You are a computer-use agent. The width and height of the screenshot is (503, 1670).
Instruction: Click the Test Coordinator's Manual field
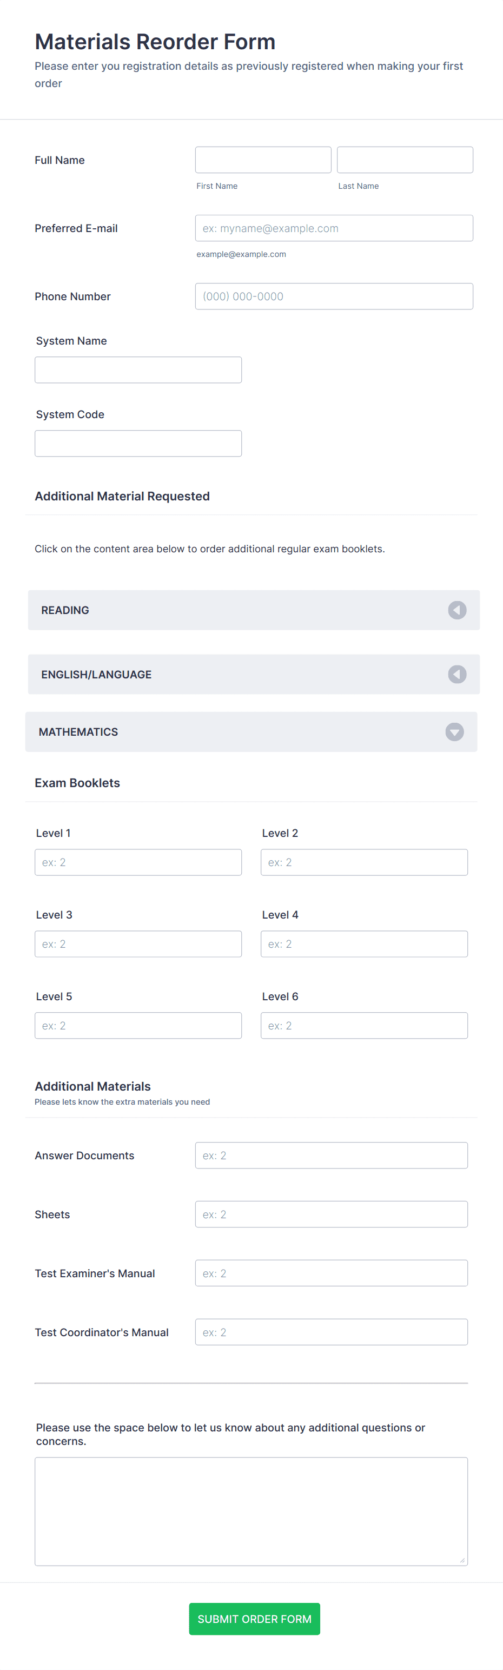click(331, 1331)
